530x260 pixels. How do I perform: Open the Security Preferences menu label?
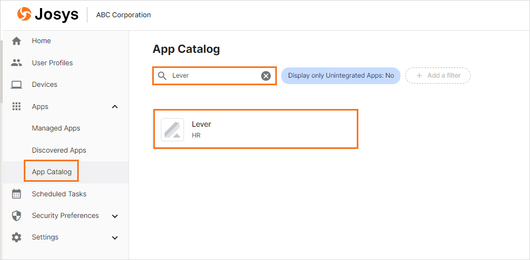pyautogui.click(x=65, y=215)
